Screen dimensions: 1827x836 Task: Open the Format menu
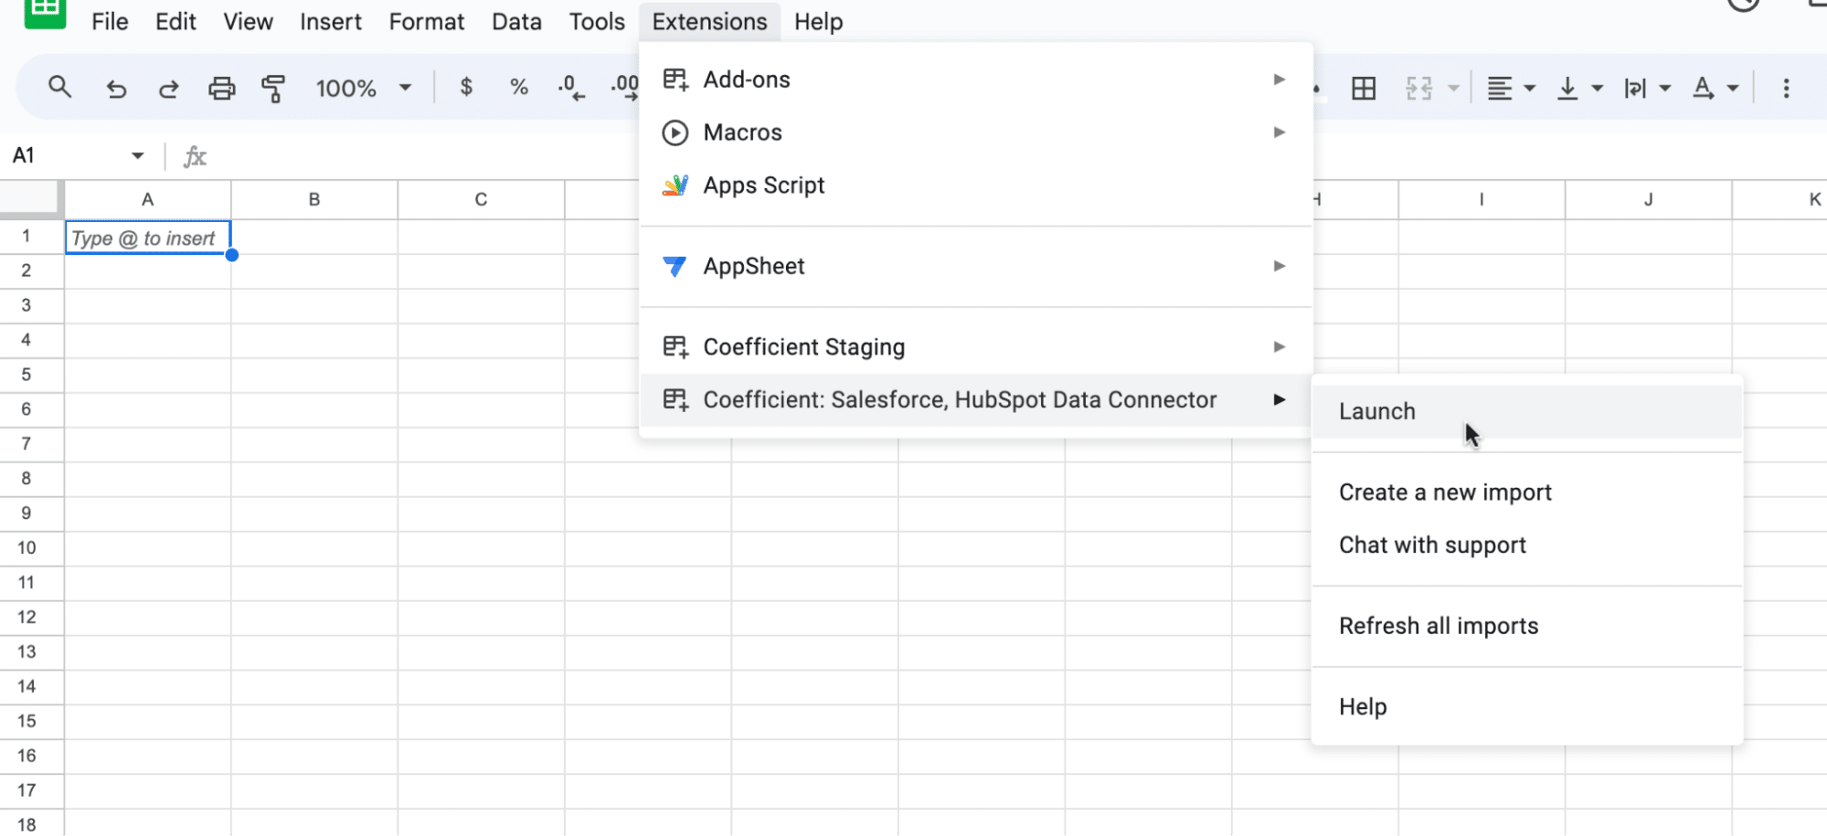click(x=426, y=22)
